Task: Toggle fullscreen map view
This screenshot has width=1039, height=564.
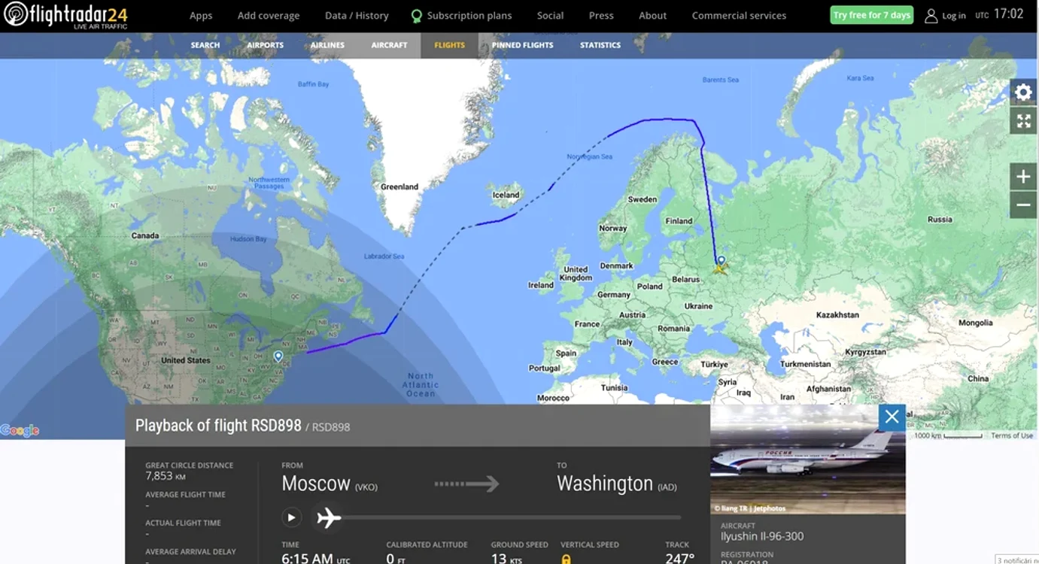Action: point(1023,121)
